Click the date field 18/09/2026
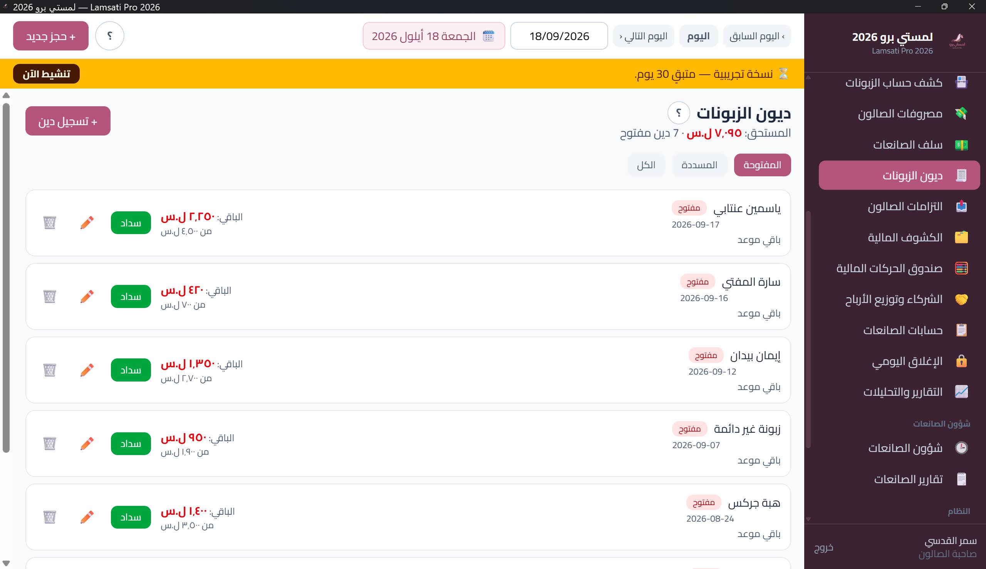This screenshot has width=986, height=569. point(559,36)
